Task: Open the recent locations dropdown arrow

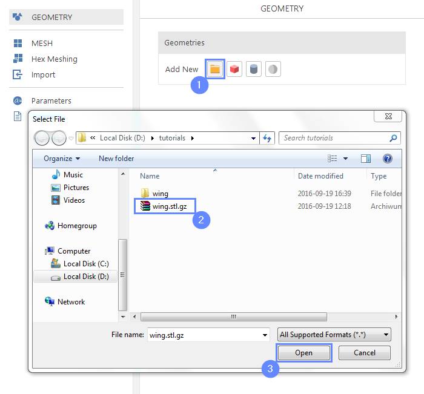Action: (x=71, y=139)
